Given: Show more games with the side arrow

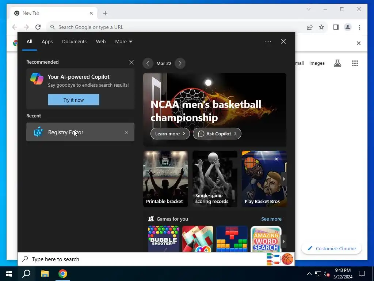Looking at the screenshot, I should (283, 241).
